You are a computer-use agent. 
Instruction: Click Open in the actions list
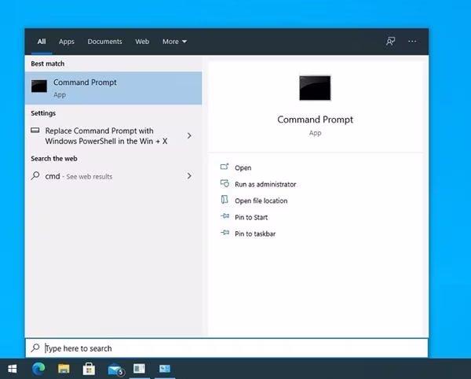point(243,167)
